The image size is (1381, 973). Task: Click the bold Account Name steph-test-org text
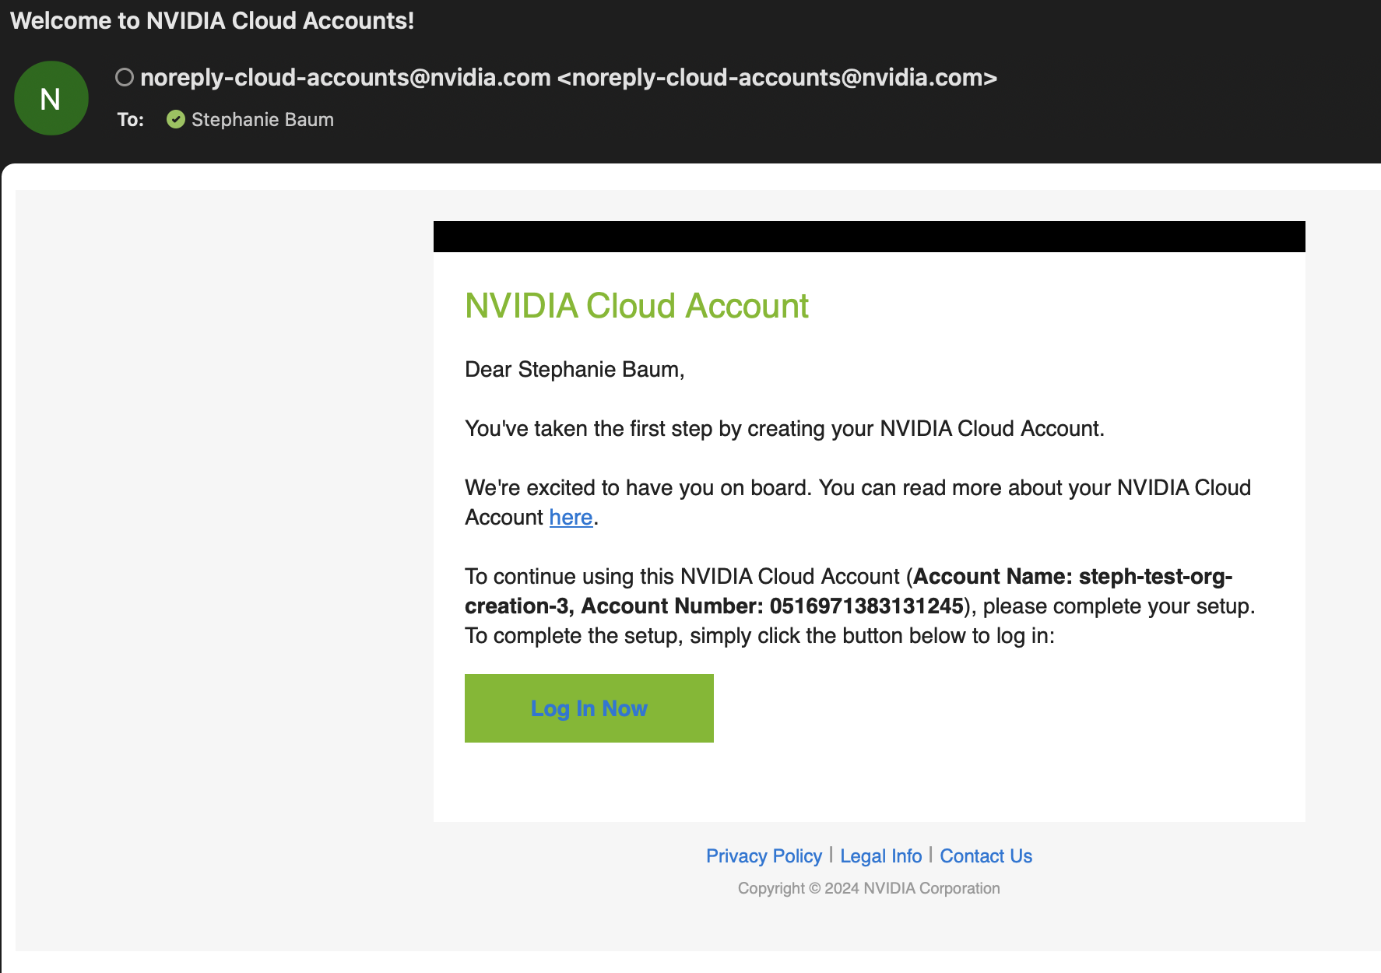1073,577
